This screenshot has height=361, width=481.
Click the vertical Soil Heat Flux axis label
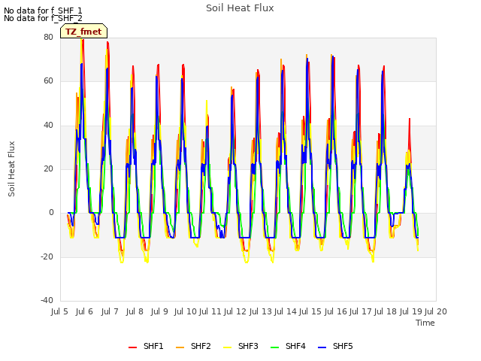coord(11,168)
